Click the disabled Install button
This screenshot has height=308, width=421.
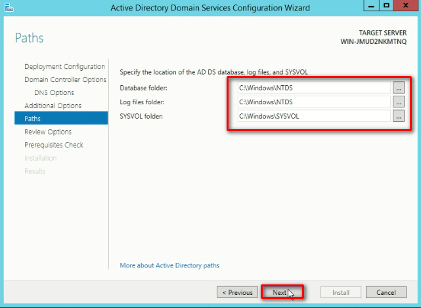341,292
